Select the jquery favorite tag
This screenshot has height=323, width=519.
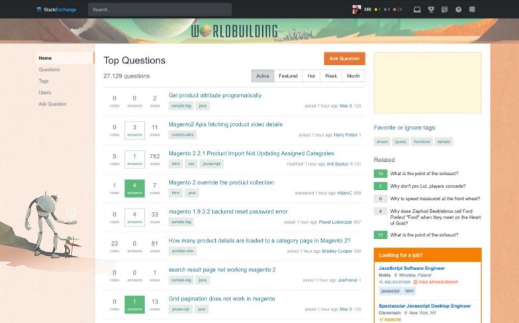(x=401, y=141)
